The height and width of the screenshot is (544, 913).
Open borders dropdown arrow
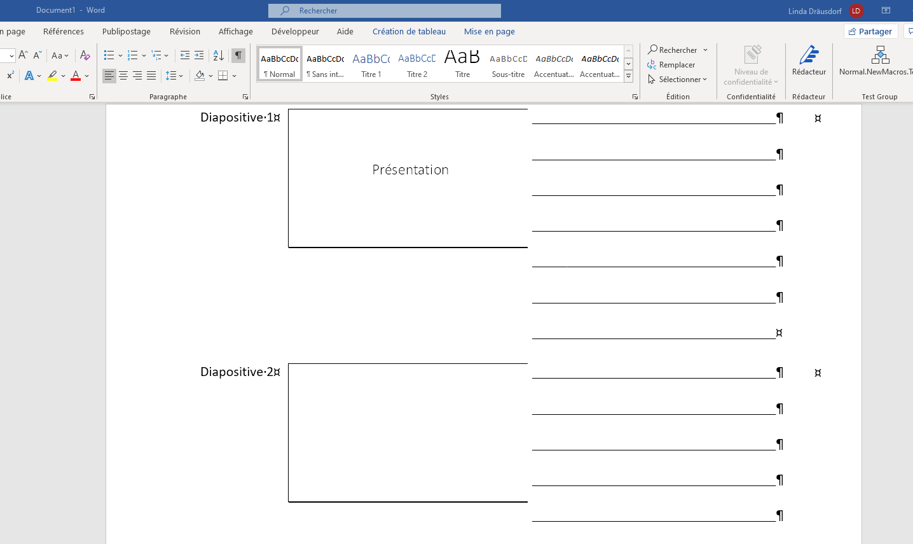(x=234, y=76)
